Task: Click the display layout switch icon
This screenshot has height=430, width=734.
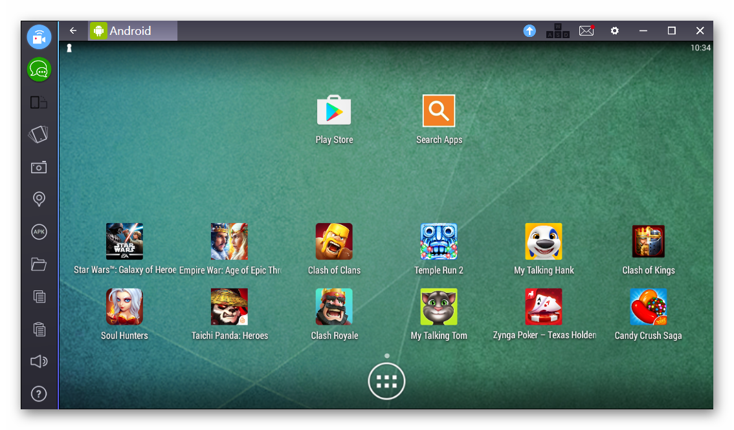Action: tap(39, 102)
